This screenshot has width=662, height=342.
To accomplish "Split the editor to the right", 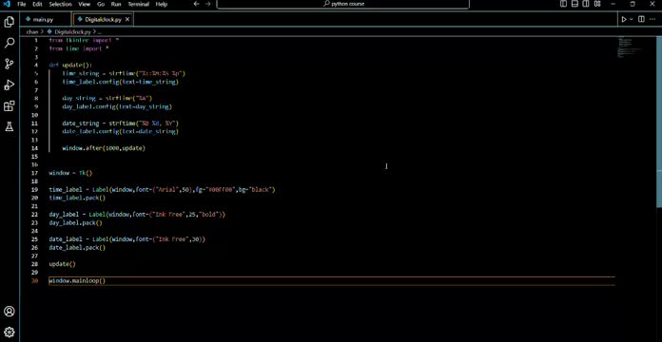I will pos(641,19).
